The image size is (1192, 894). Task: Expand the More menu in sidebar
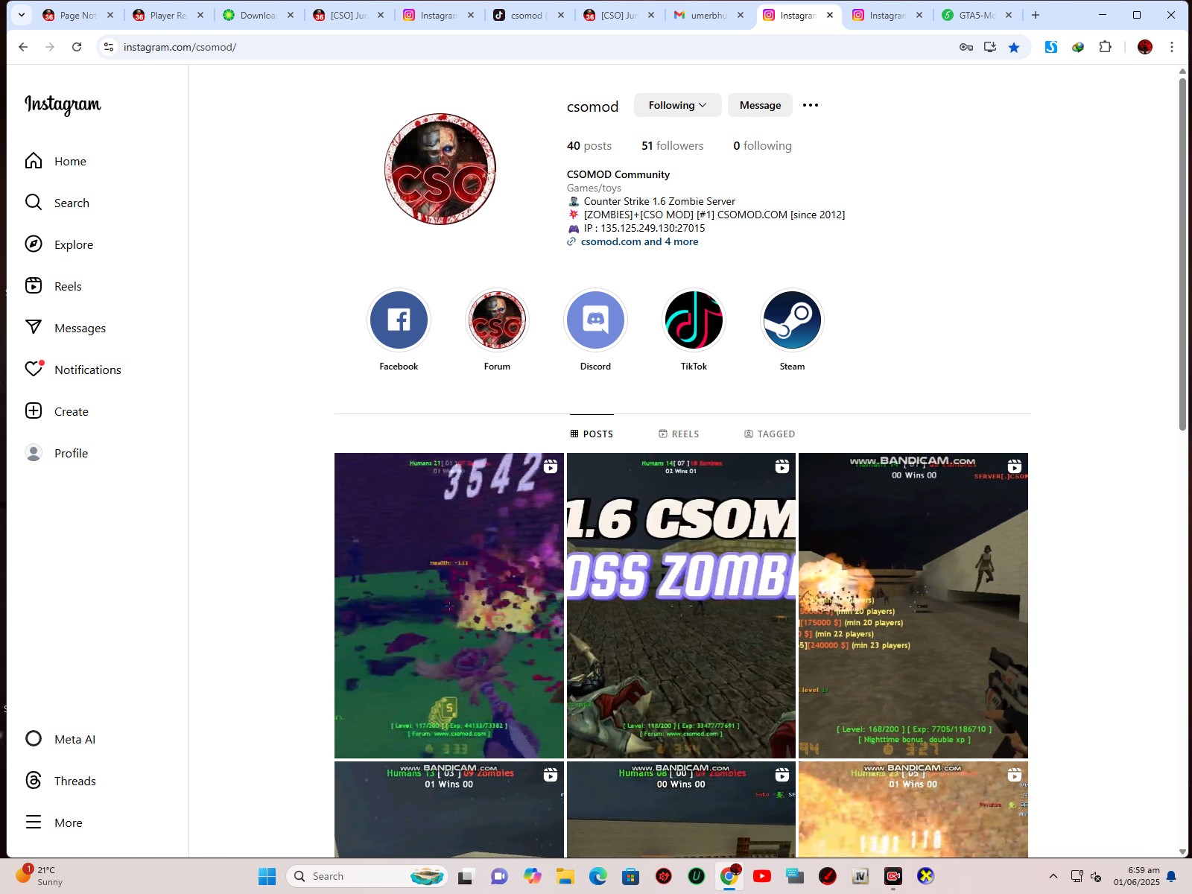pos(68,822)
